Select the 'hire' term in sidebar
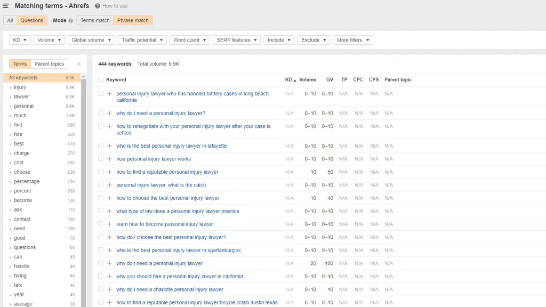The width and height of the screenshot is (546, 307). click(18, 134)
